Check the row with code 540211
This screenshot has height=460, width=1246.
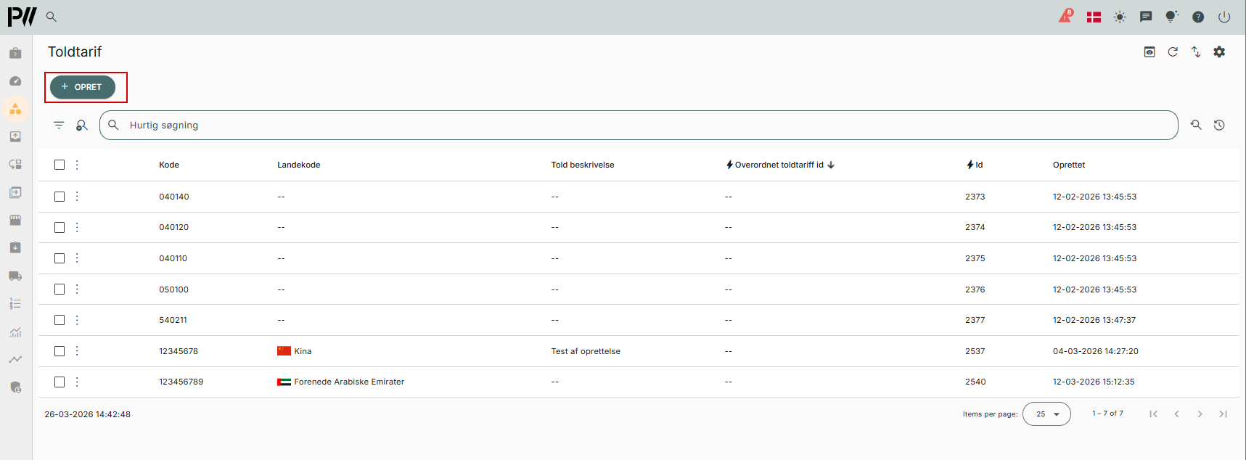click(x=60, y=320)
